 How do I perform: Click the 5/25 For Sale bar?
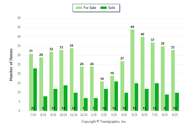132,70
